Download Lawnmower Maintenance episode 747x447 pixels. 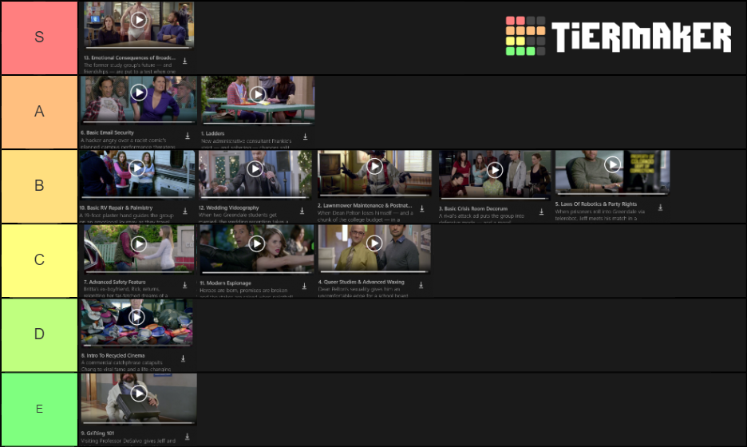[421, 208]
